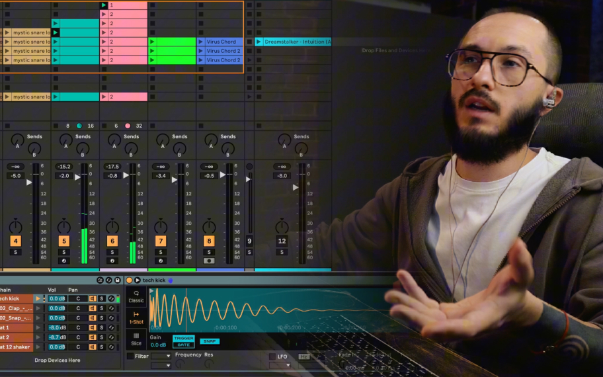603x377 pixels.
Task: Stop clips on the track showing 6 and 32
Action: (x=104, y=126)
